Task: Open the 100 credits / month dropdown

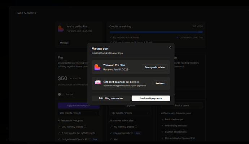Action: 130,113
